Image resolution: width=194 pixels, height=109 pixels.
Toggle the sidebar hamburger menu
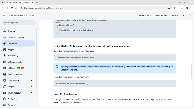[4, 15]
